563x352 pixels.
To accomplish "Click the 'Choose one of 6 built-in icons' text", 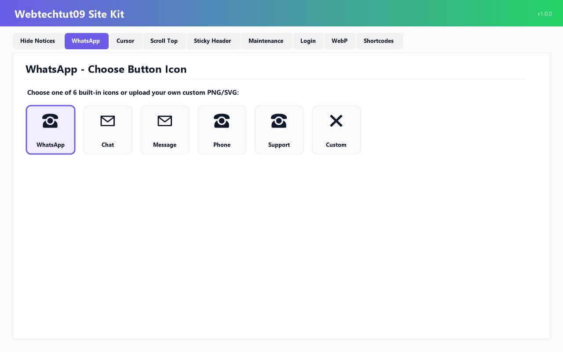I will click(x=133, y=92).
